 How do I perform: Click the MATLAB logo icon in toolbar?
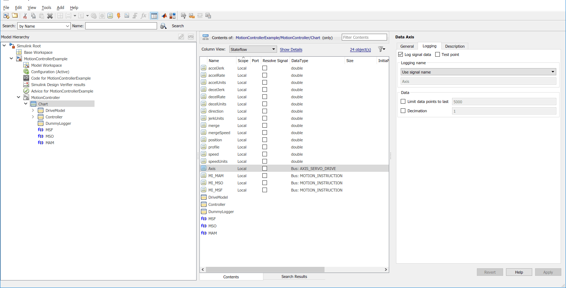(x=164, y=16)
